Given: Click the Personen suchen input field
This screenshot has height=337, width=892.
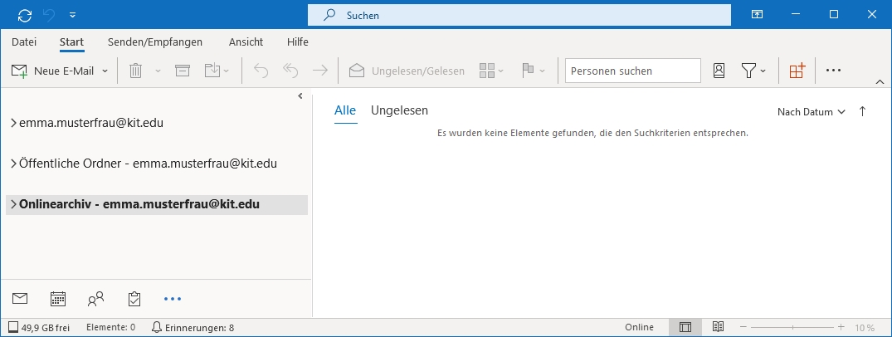Looking at the screenshot, I should point(632,71).
